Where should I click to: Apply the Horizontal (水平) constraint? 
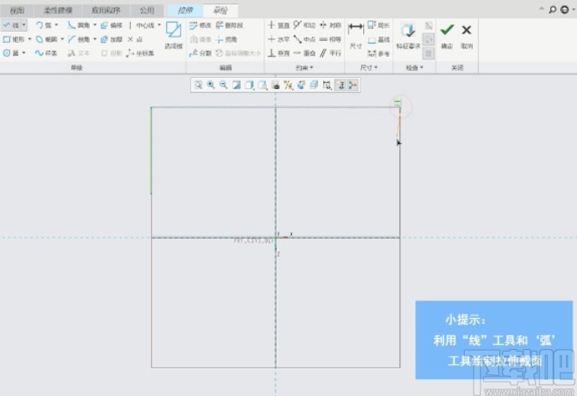(278, 39)
